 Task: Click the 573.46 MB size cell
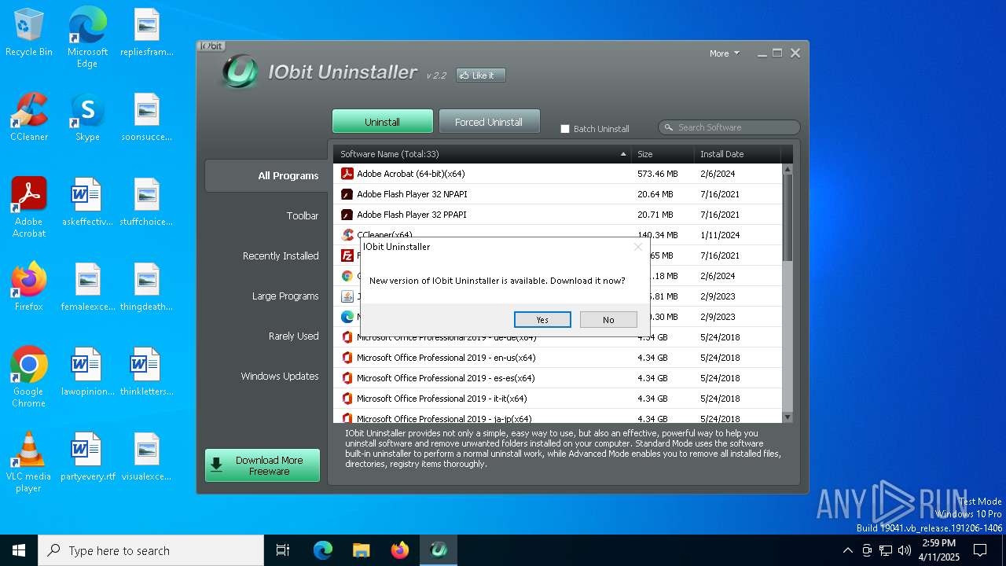[x=657, y=174]
